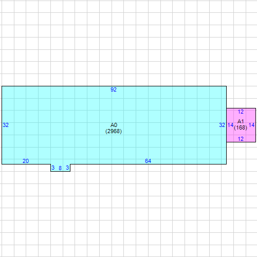Click the 3 dimension left of the 8
This screenshot has width=257, height=257.
[53, 168]
